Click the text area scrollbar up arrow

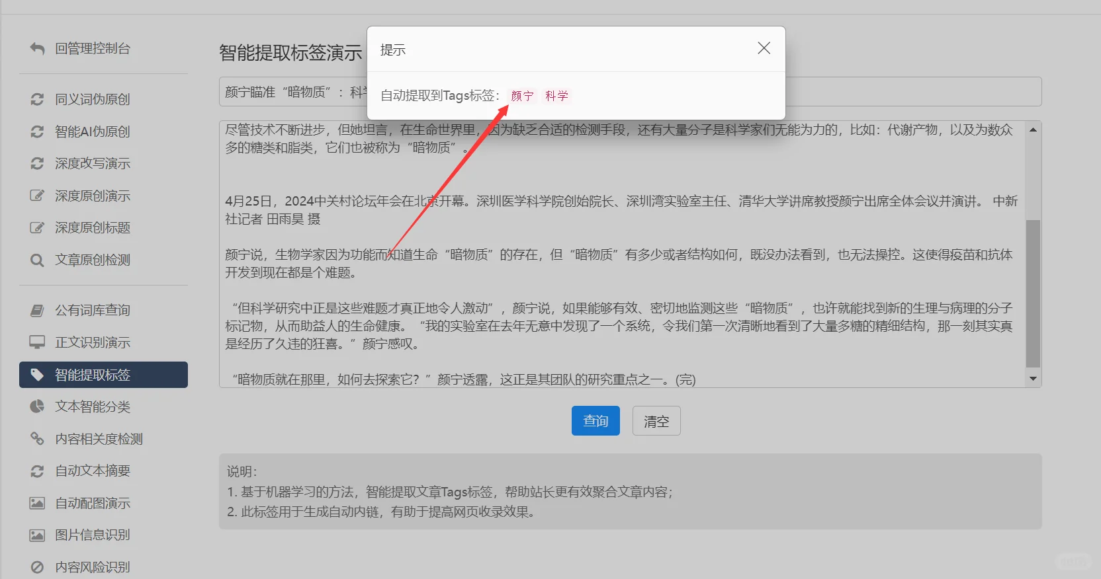1033,130
